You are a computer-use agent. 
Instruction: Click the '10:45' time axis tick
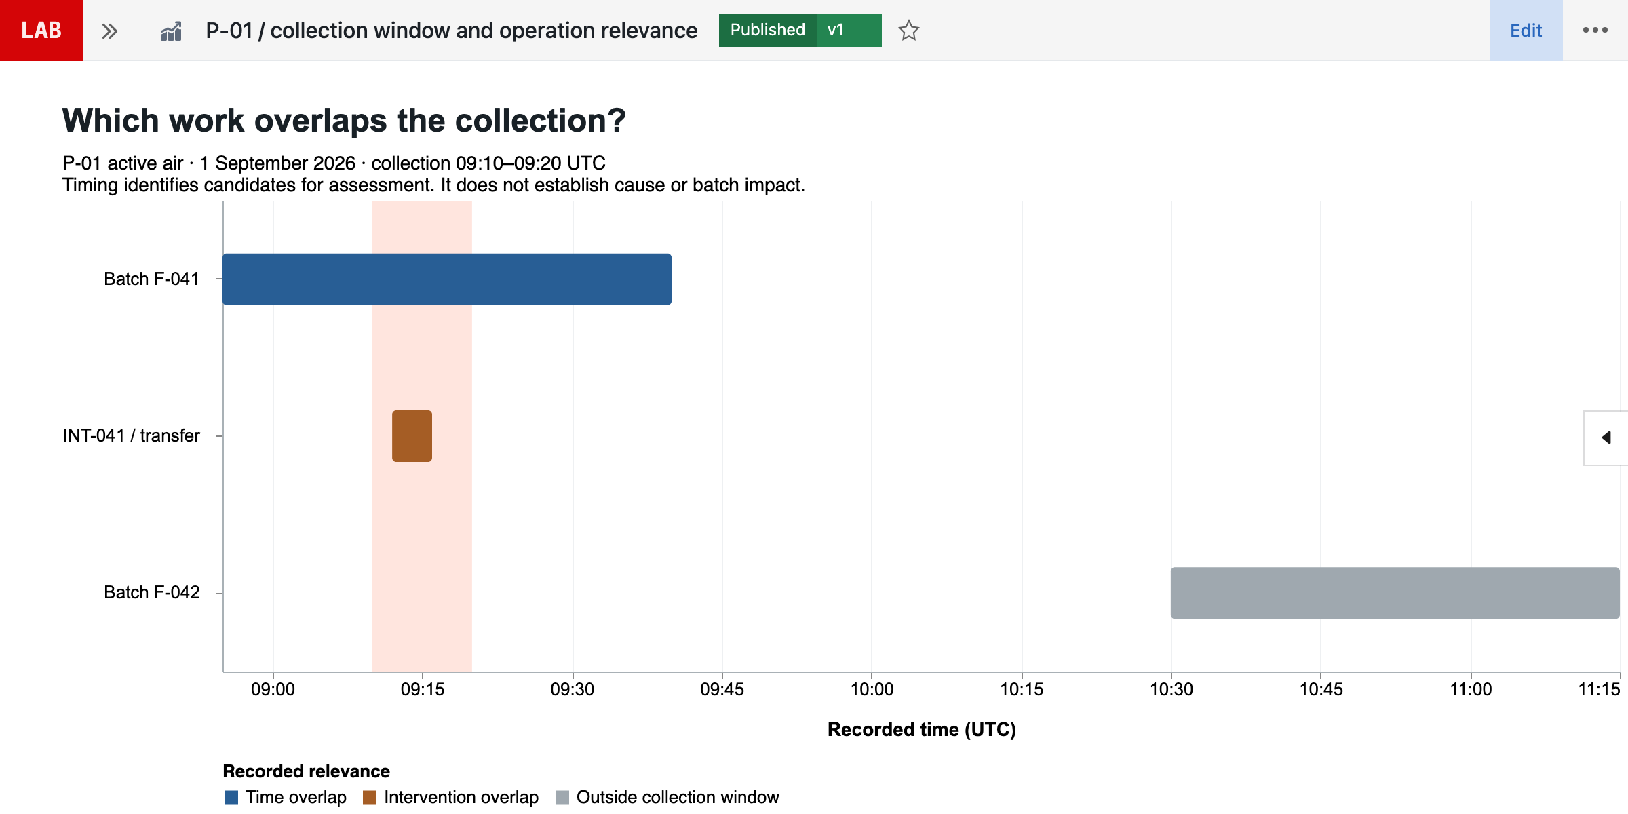click(1321, 689)
